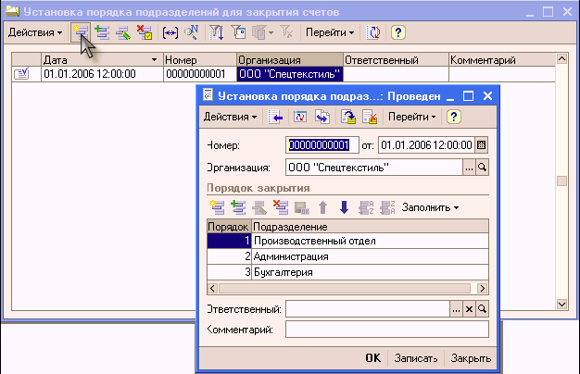Click the add new document icon in main toolbar
The width and height of the screenshot is (580, 374).
click(x=81, y=32)
